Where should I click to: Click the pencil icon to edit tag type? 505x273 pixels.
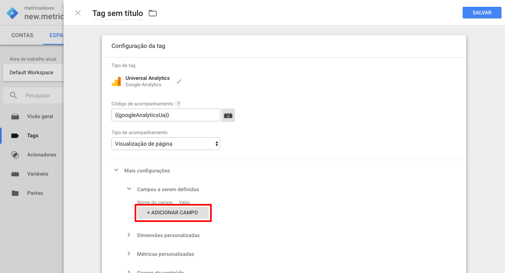(x=179, y=81)
